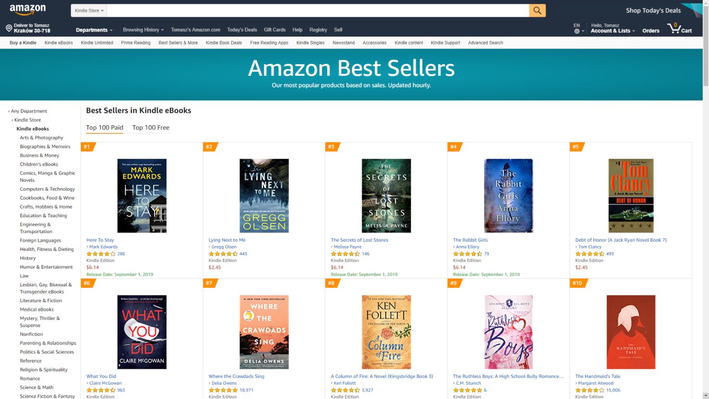
Task: Switch to the Top 100 Free tab
Action: tap(151, 128)
